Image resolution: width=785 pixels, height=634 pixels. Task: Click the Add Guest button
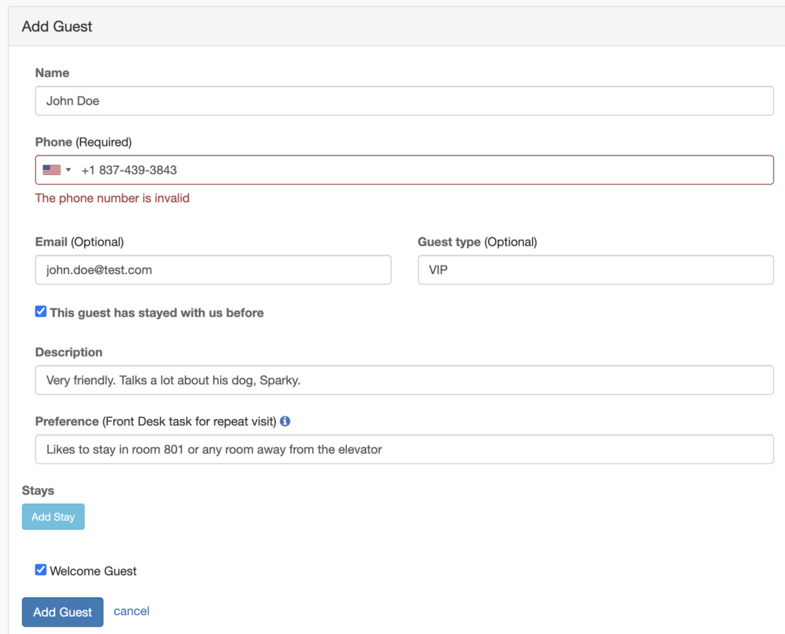pyautogui.click(x=63, y=612)
